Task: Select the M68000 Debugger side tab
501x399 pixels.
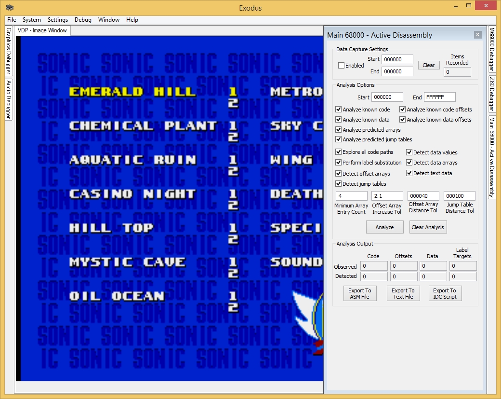Action: 492,50
